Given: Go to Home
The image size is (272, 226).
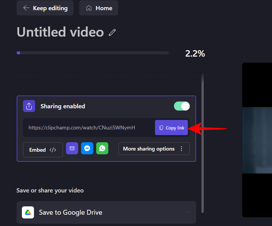Looking at the screenshot, I should pos(99,8).
